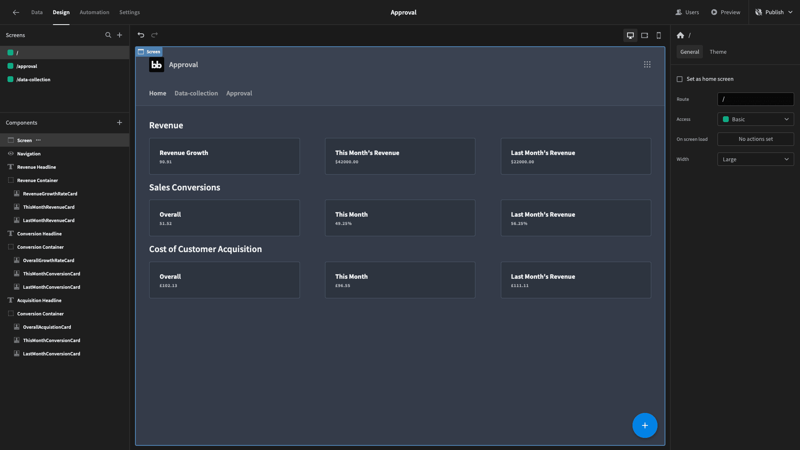Click No actions set button

tap(755, 139)
